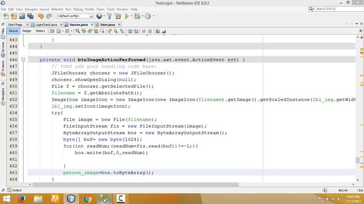Click the Debug Project icon
This screenshot has width=364, height=204.
click(137, 16)
